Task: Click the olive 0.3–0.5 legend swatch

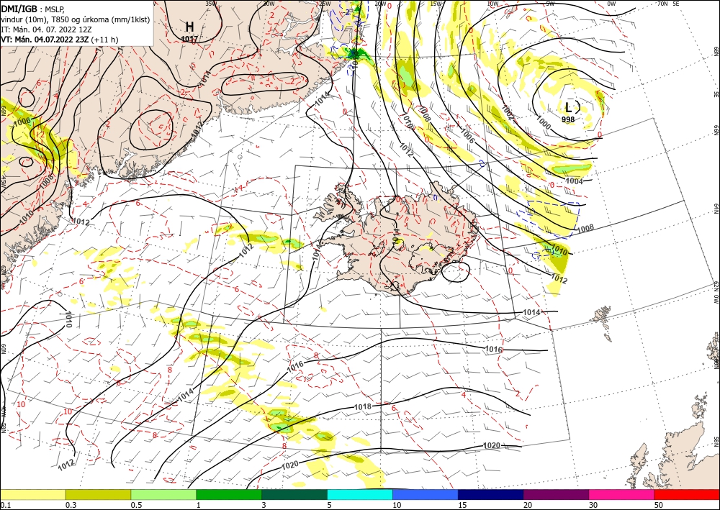Action: click(x=98, y=494)
